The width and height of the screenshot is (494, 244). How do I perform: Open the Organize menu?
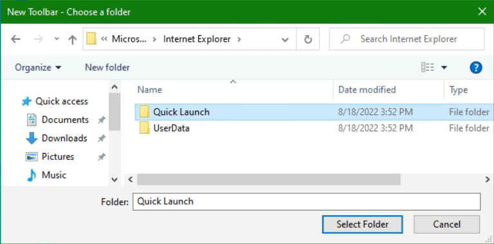pos(38,67)
